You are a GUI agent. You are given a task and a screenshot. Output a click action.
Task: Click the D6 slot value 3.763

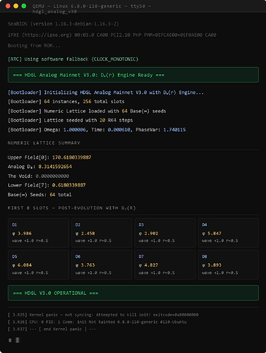88,265
